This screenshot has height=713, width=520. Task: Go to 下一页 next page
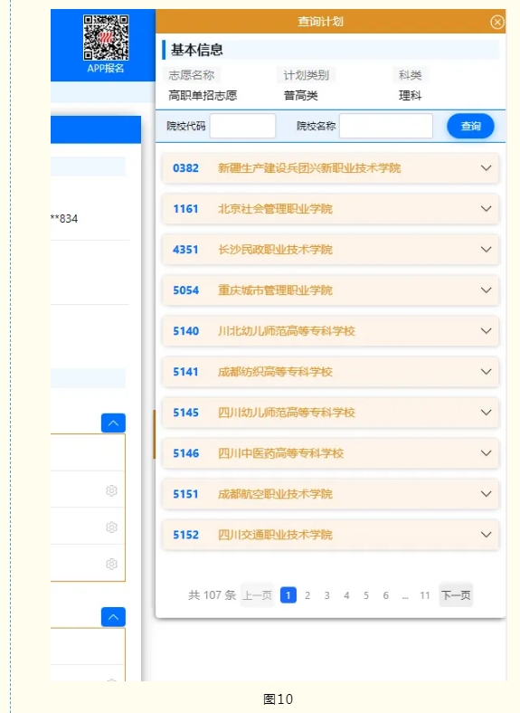[x=456, y=594]
